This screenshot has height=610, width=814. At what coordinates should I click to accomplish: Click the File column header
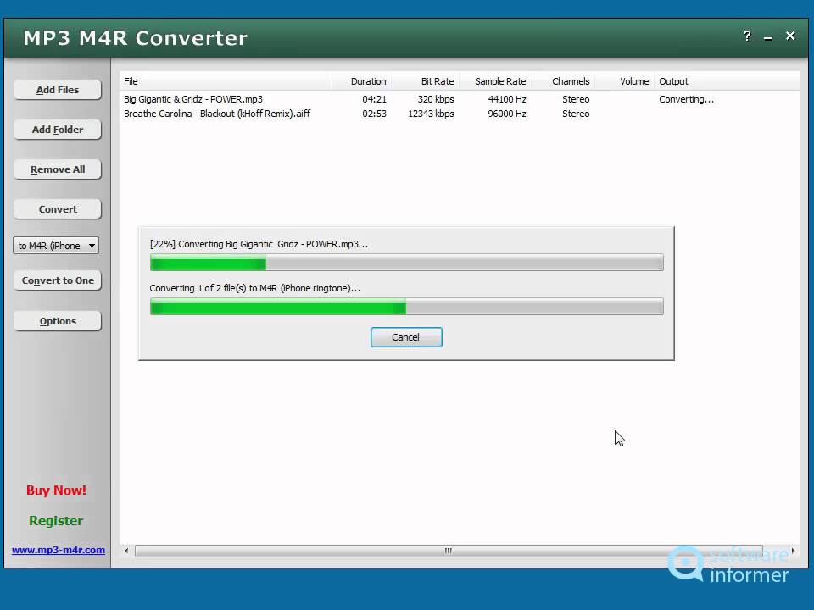[226, 81]
